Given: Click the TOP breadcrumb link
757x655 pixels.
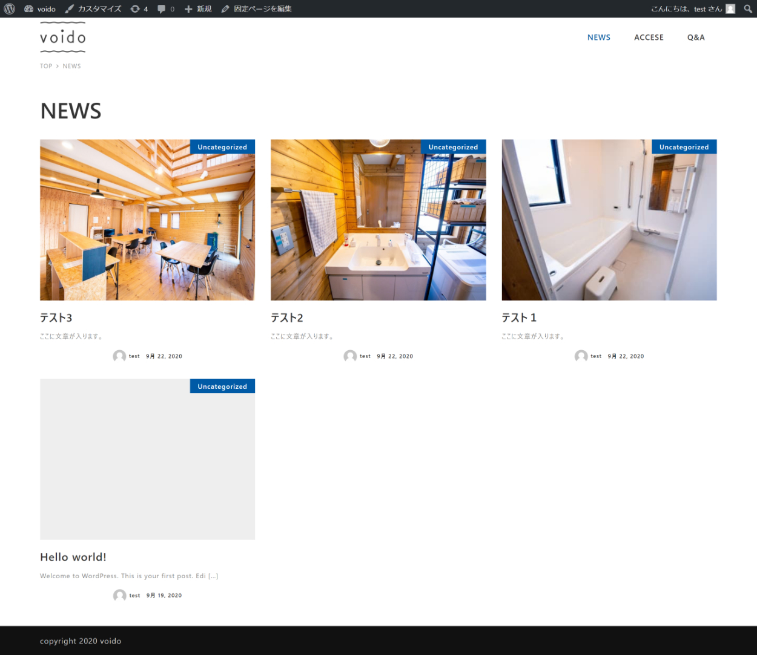Looking at the screenshot, I should [x=46, y=66].
